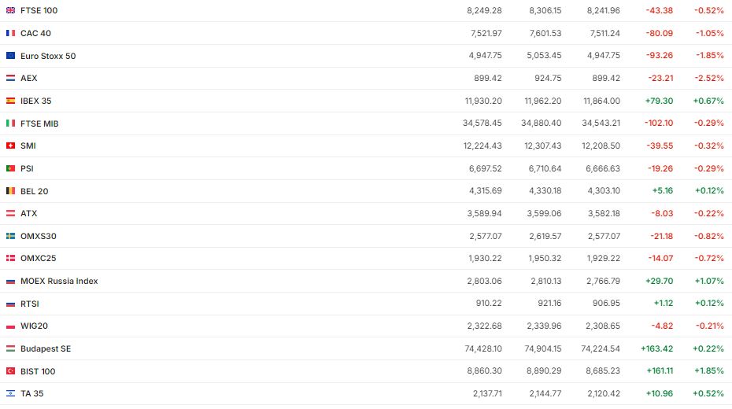
Task: Open the OMXC25 index link
Action: 38,258
